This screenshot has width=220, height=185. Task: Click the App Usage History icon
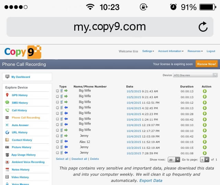pos(7,155)
